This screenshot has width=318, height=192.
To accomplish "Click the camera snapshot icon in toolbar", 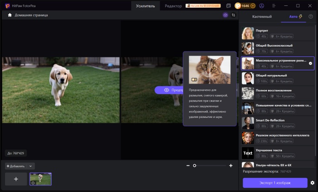I will (x=225, y=15).
